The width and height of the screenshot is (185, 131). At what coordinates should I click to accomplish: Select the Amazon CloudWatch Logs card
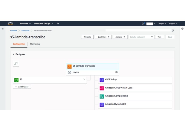pyautogui.click(x=135, y=88)
